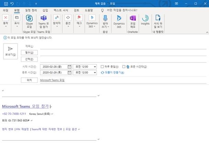Click the 태그 flag icon

(79, 18)
